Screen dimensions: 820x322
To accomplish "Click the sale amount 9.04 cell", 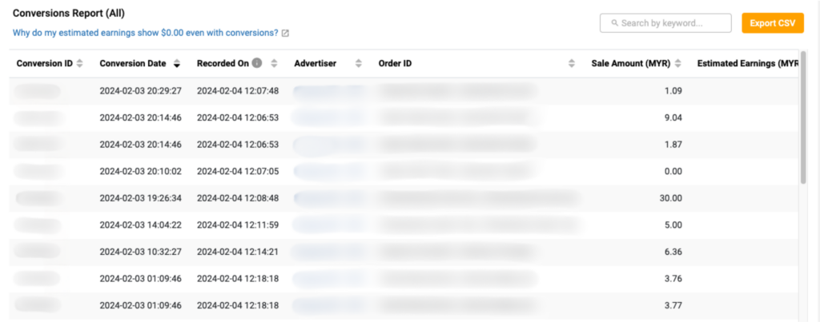I will [x=673, y=118].
